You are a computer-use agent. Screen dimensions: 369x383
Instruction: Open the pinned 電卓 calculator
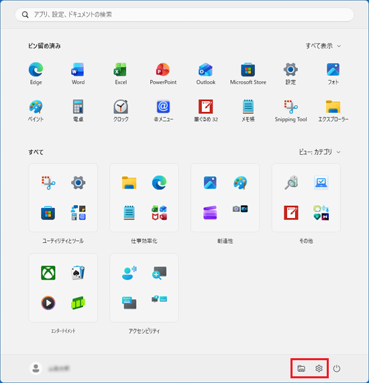[x=78, y=111]
